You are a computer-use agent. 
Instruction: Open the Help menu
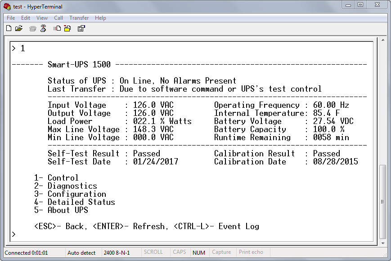point(100,18)
